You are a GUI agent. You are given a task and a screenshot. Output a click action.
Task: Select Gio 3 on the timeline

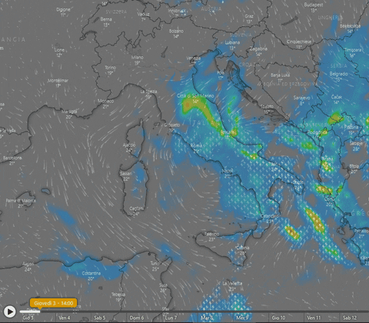28,318
